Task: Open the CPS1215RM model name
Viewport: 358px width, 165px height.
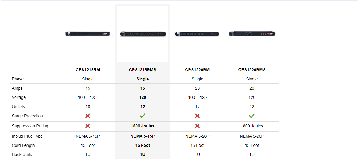Action: tap(88, 70)
